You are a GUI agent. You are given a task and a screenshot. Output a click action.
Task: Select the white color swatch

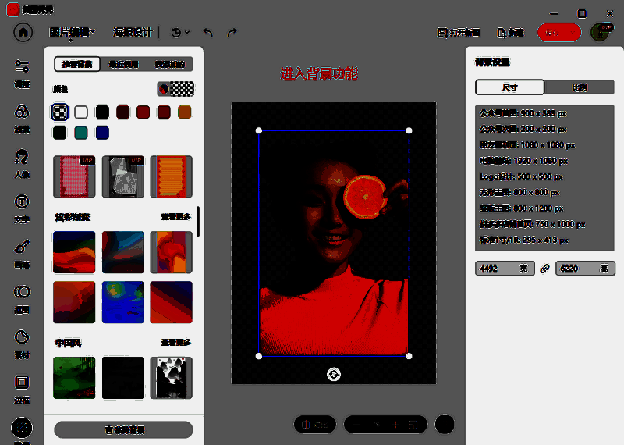pyautogui.click(x=81, y=112)
